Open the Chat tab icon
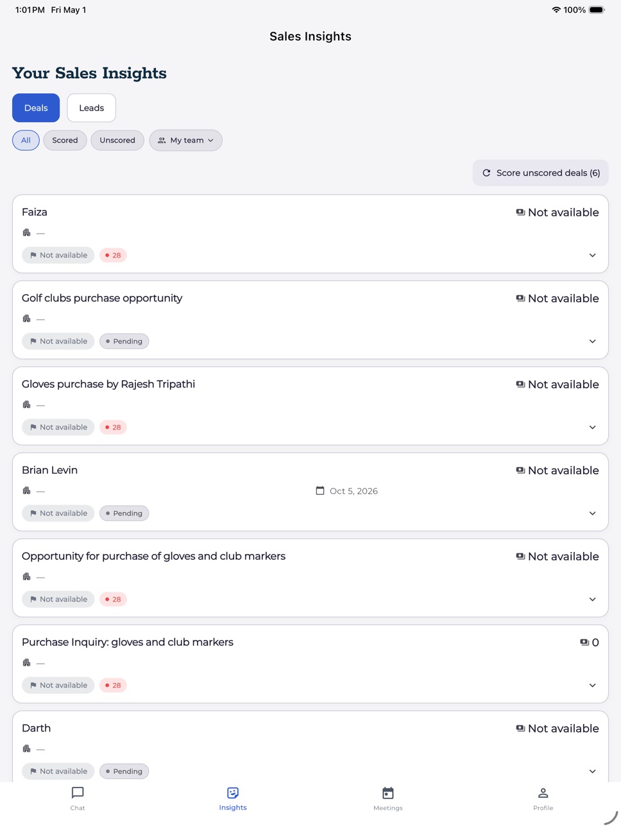Screen dimensions: 621x828 (78, 793)
